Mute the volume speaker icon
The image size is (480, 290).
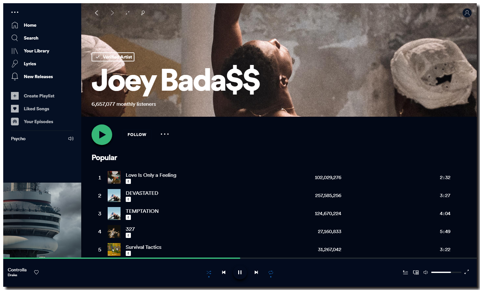426,272
